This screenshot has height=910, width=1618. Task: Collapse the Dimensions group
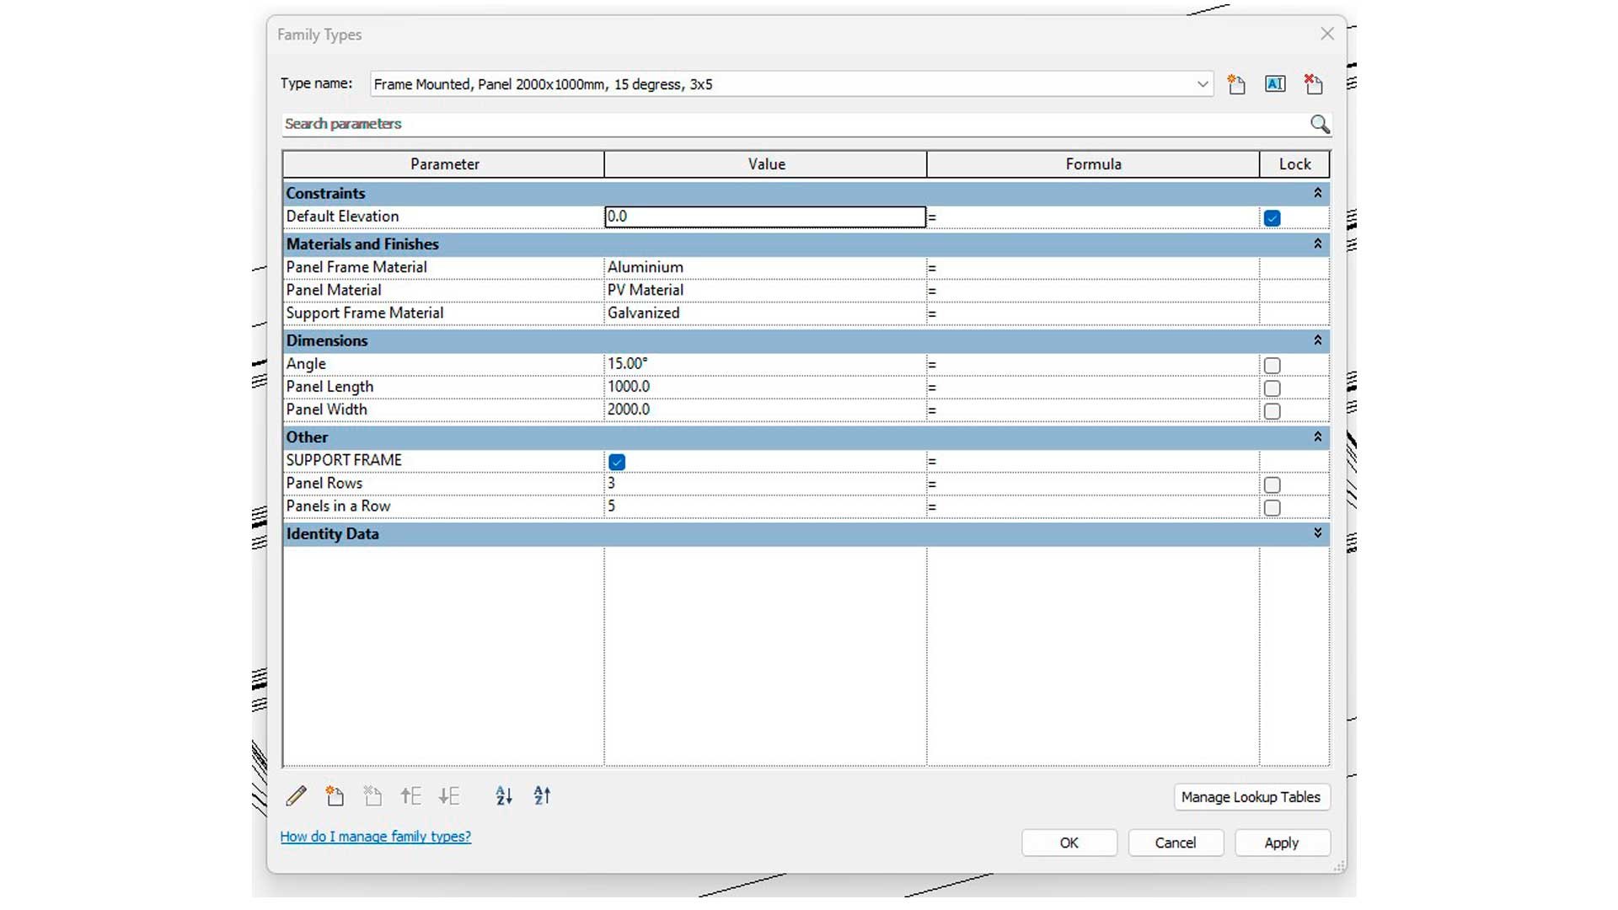pyautogui.click(x=1318, y=340)
